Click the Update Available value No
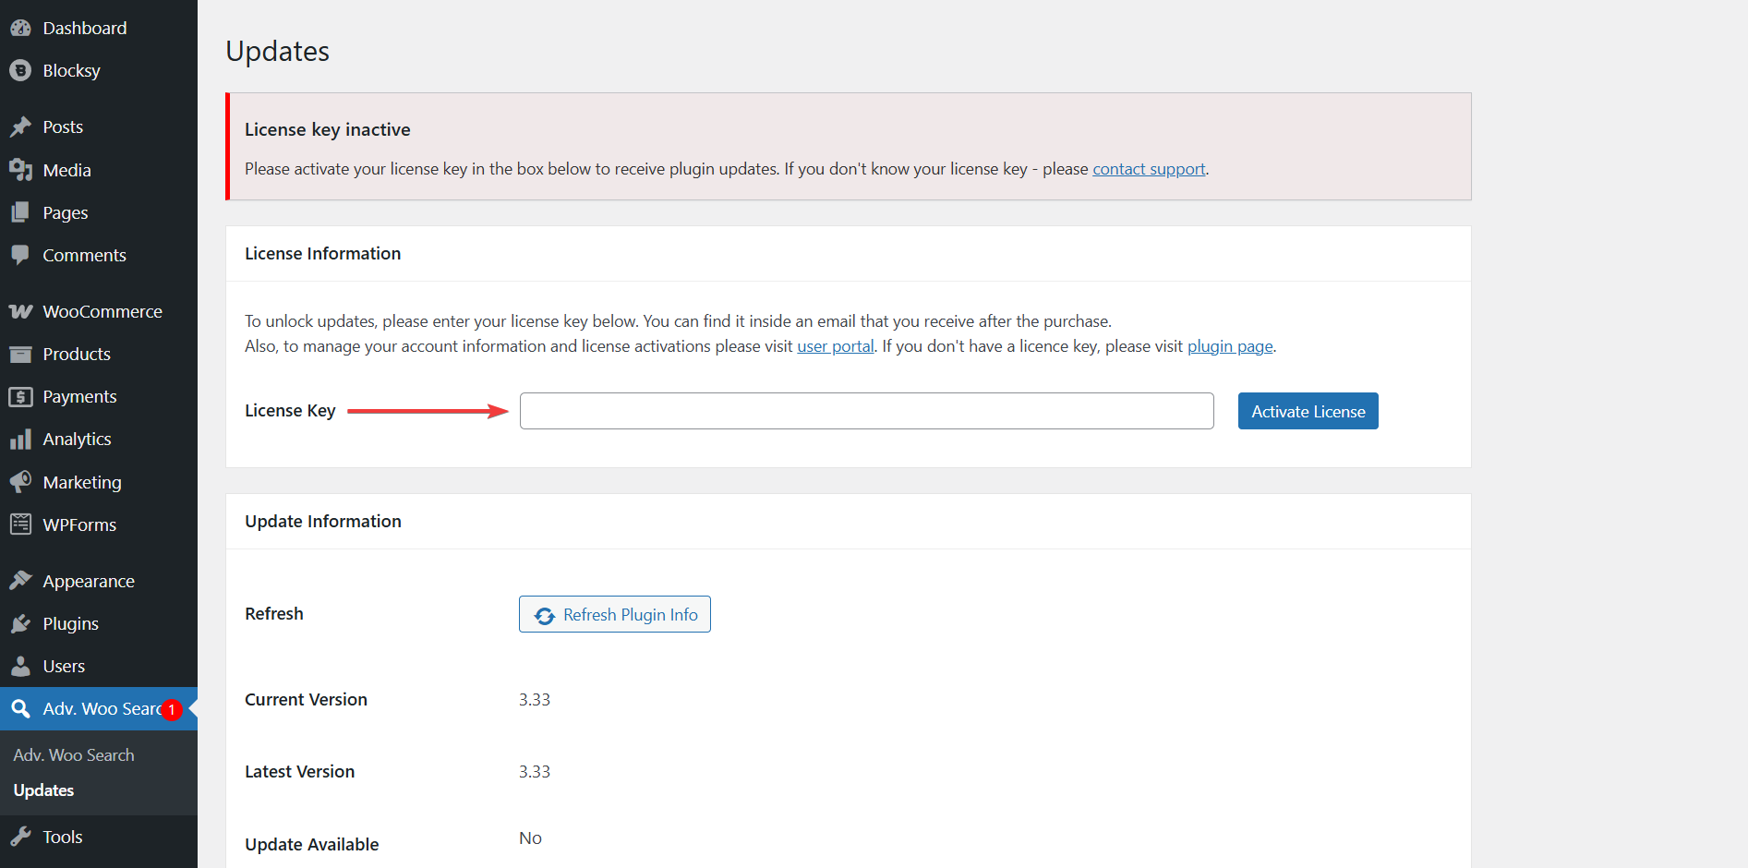The width and height of the screenshot is (1748, 868). point(530,838)
